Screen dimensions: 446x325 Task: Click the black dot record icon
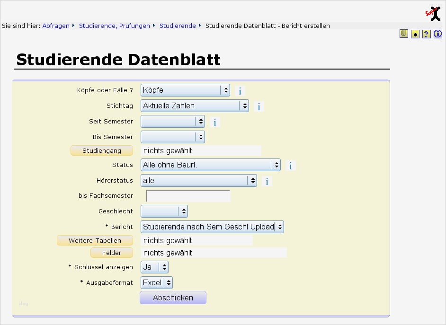coord(414,34)
